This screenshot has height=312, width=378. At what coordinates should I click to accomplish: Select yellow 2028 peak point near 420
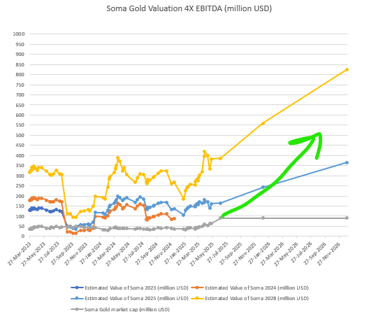click(x=205, y=152)
